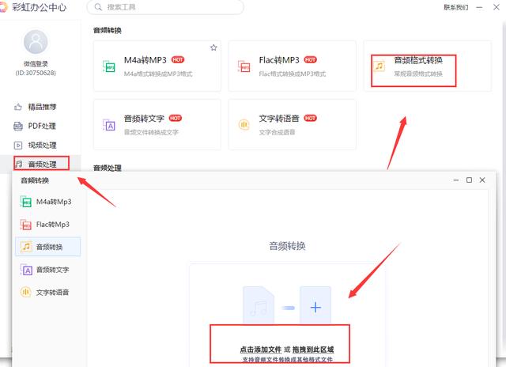
Task: Click the thumbs-up icon beside 精品推荐
Action: coord(18,107)
